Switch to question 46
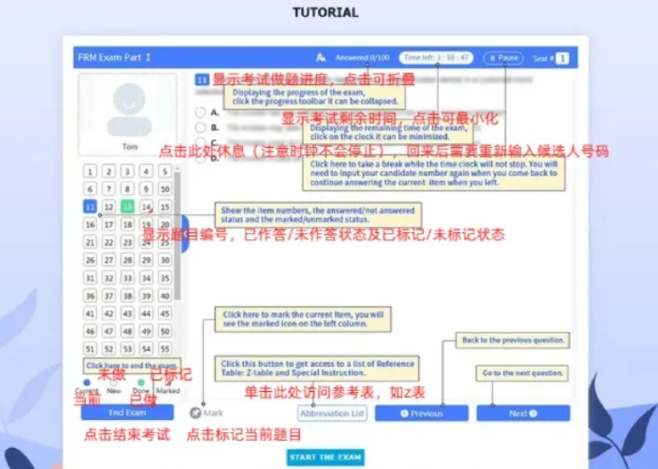Screen dimensions: 658x469 (x=90, y=331)
